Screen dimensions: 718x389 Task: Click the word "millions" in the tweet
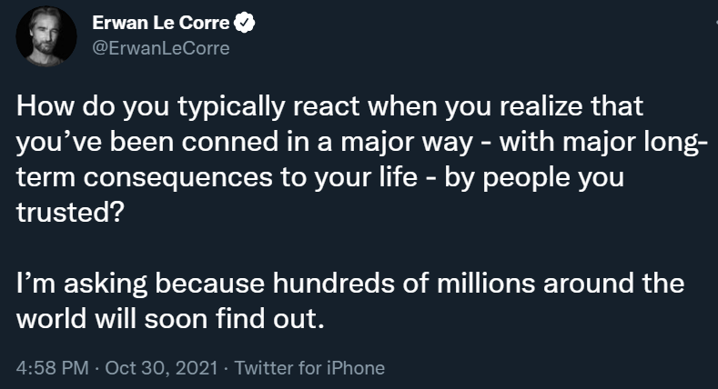click(x=488, y=284)
